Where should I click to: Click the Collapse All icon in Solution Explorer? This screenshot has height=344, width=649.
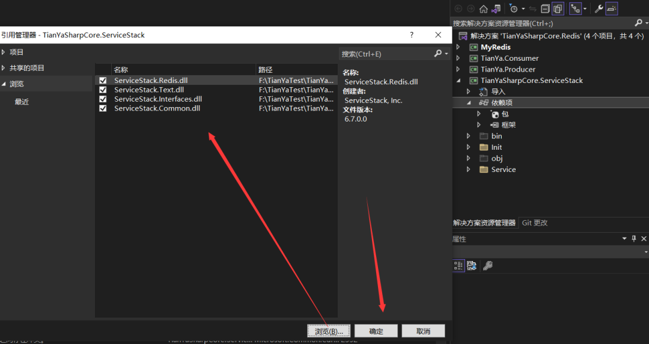tap(546, 8)
